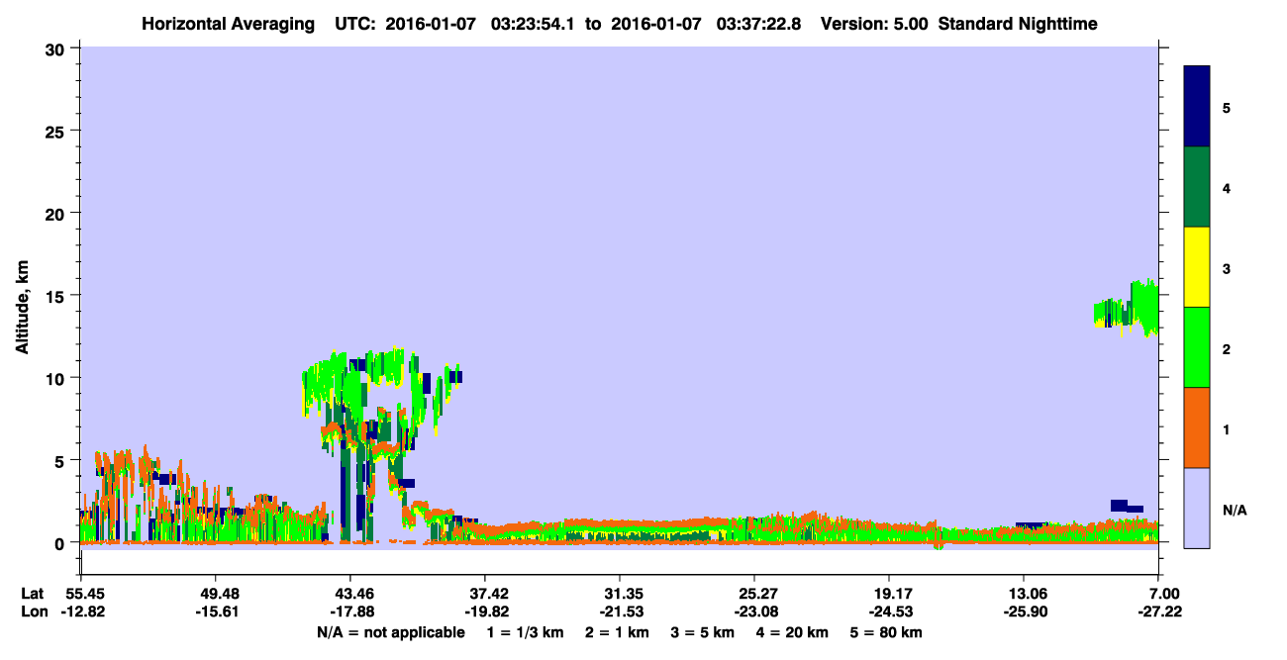The height and width of the screenshot is (660, 1287).
Task: Click the lavender N/A colorbar segment
Action: (x=1197, y=508)
